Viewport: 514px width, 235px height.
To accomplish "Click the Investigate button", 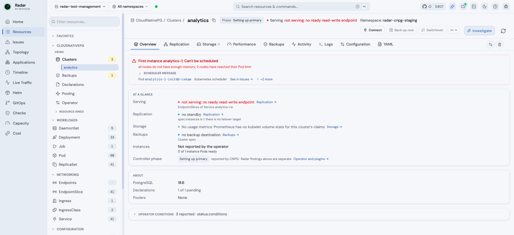I will (479, 31).
